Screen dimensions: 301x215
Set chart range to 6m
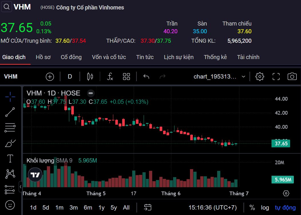tap(88, 208)
